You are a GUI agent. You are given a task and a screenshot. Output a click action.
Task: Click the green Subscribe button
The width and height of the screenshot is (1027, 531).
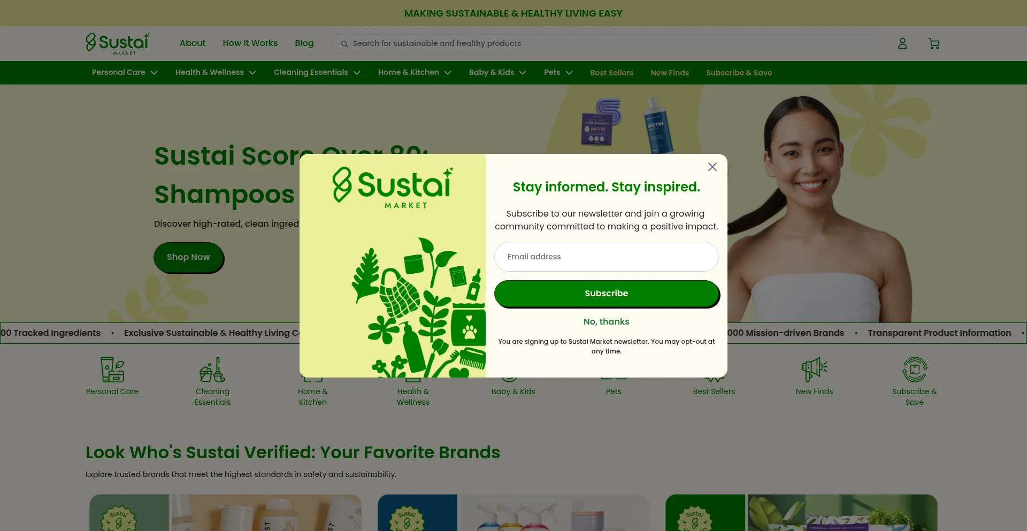[607, 294]
